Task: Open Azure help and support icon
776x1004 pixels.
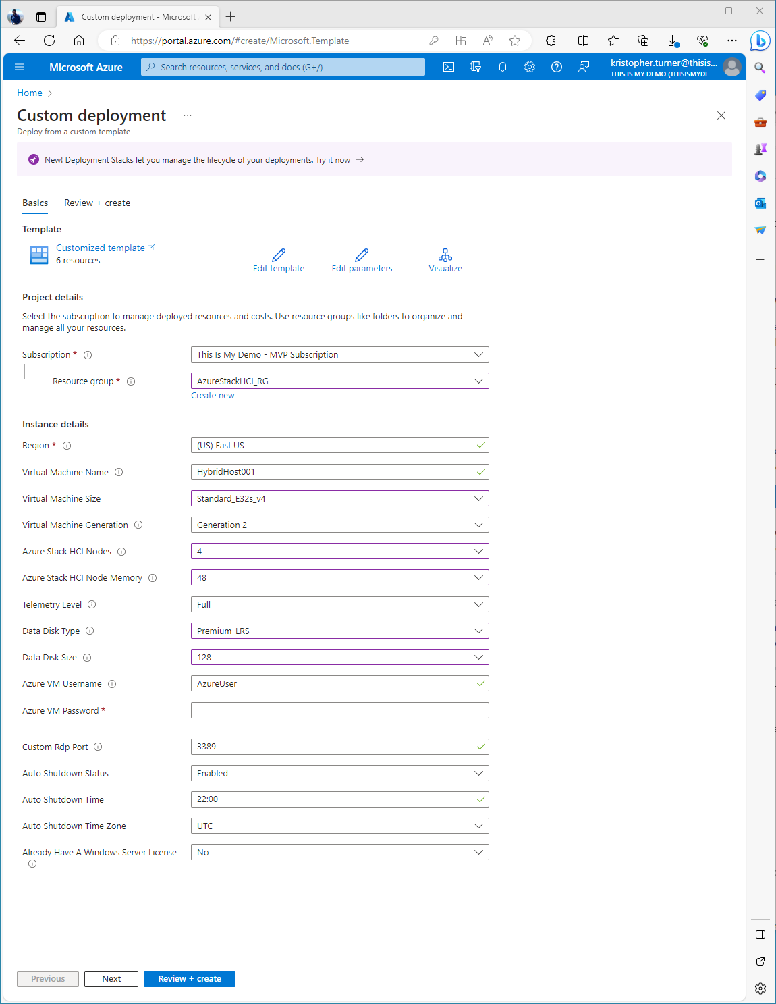Action: (x=557, y=67)
